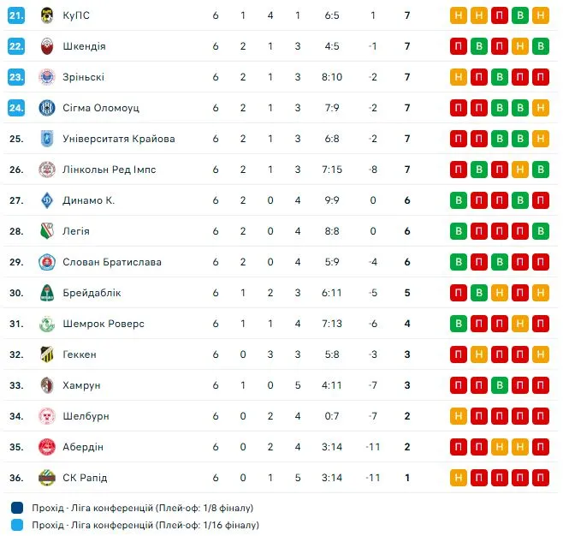Viewport: 563px width, 536px height.
Task: Select the Брейдаблік team name
Action: (92, 293)
